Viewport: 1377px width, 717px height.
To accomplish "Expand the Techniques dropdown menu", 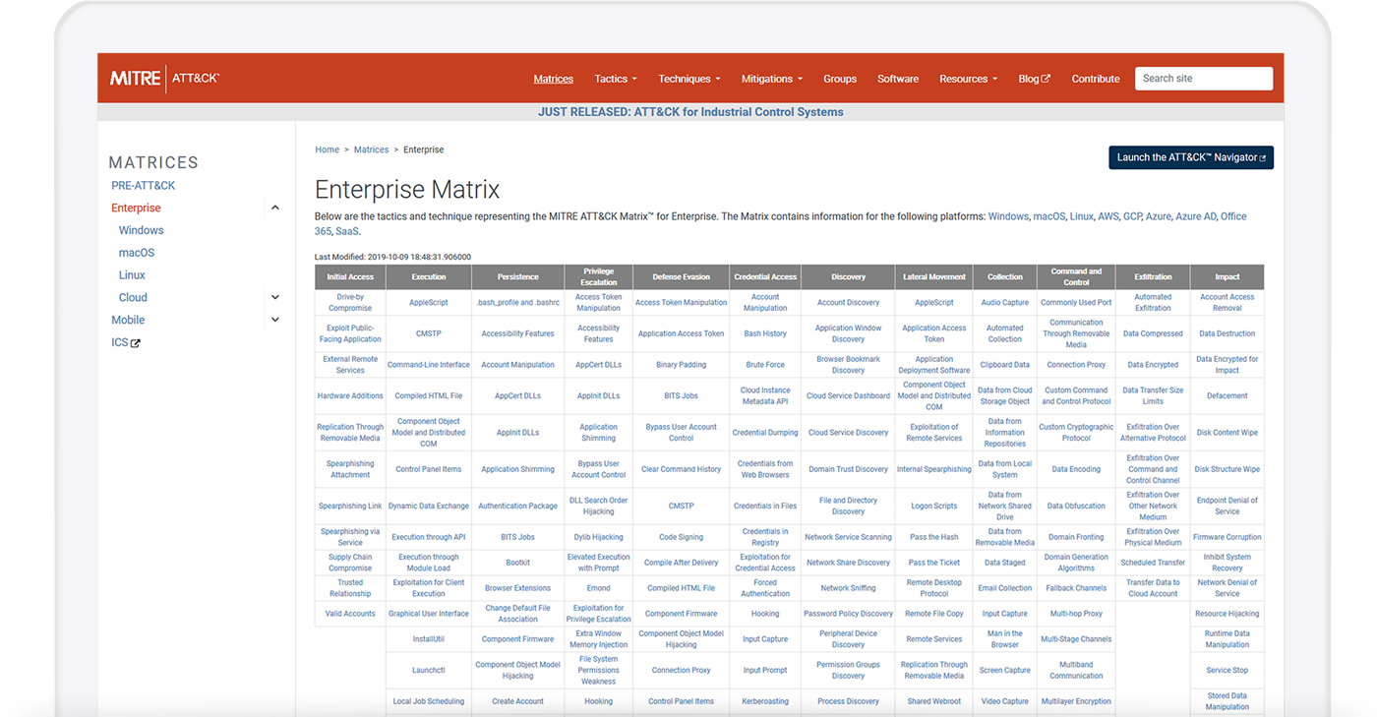I will (689, 79).
